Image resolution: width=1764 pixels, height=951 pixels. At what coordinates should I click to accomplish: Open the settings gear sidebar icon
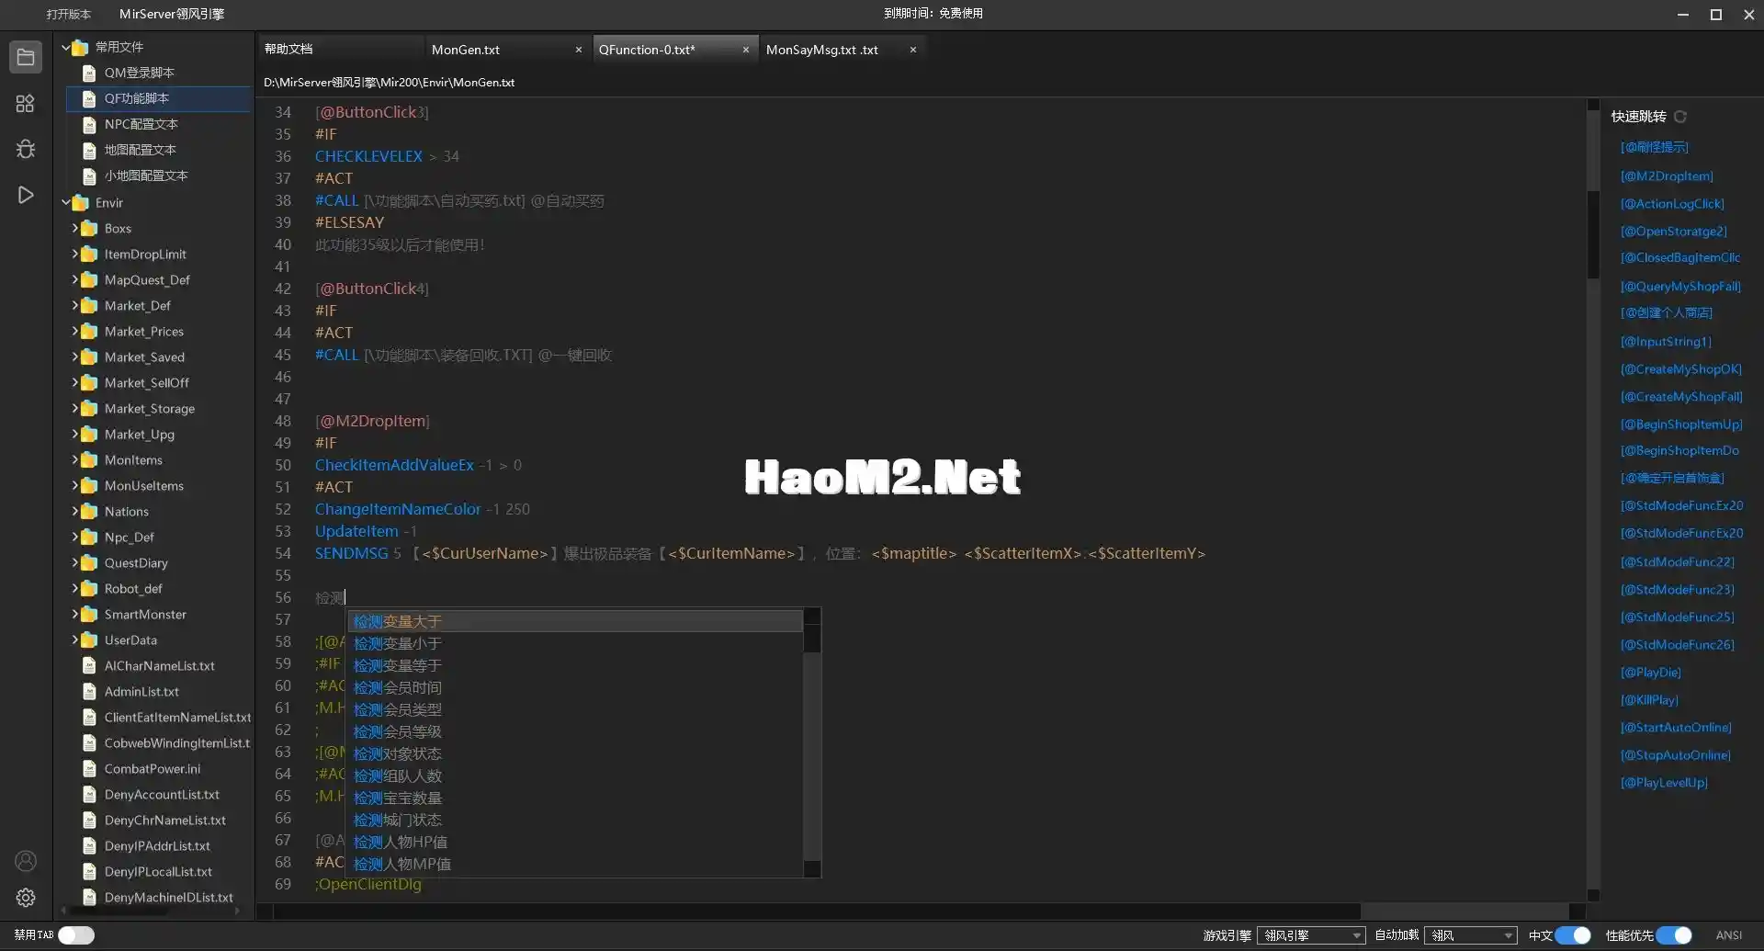pyautogui.click(x=26, y=898)
